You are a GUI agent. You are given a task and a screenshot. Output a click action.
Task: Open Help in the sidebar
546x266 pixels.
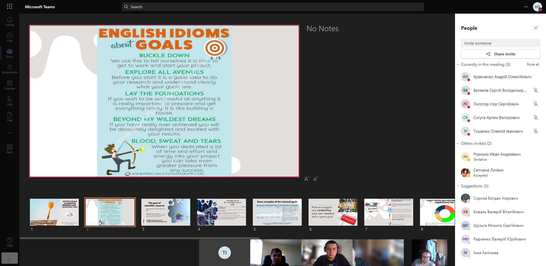point(10,242)
